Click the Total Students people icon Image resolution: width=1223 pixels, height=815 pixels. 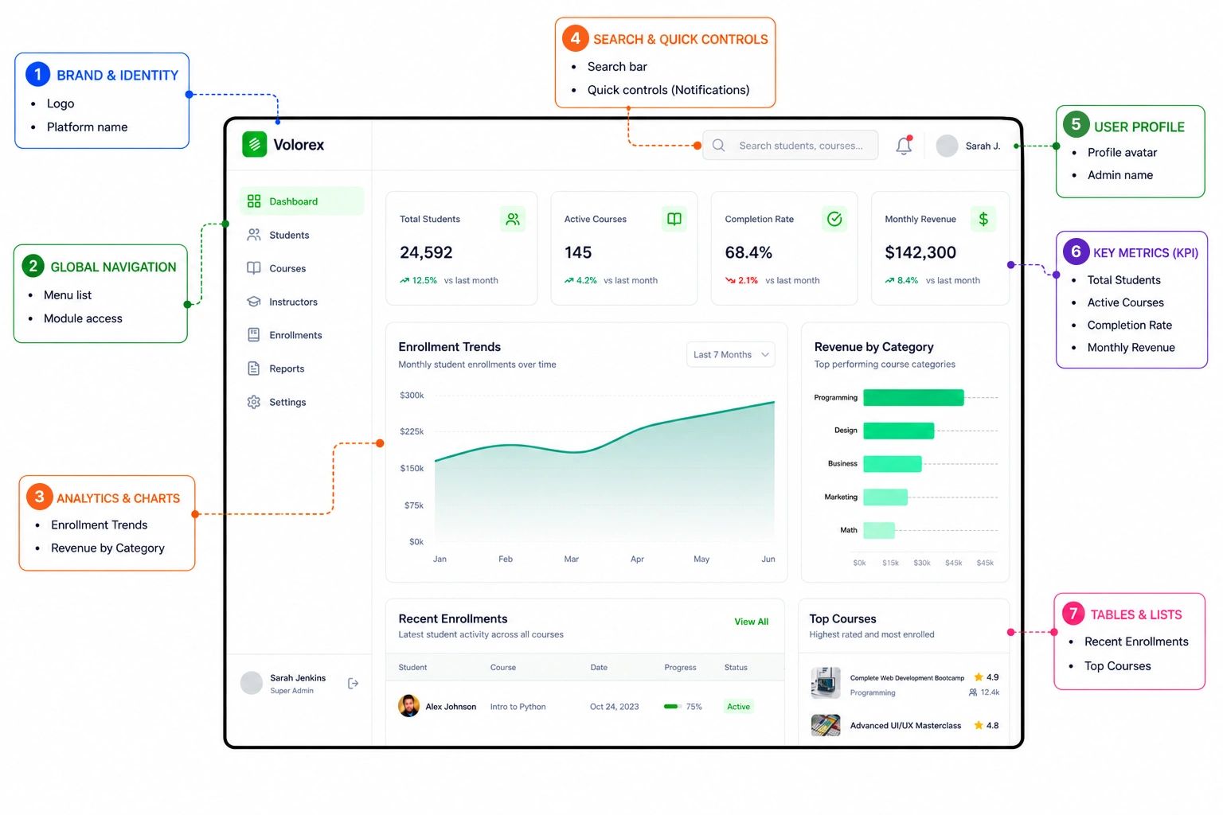pyautogui.click(x=513, y=219)
